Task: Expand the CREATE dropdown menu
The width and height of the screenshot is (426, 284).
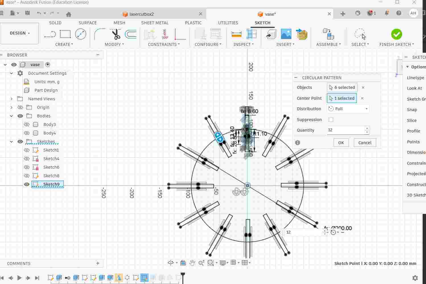Action: point(64,44)
